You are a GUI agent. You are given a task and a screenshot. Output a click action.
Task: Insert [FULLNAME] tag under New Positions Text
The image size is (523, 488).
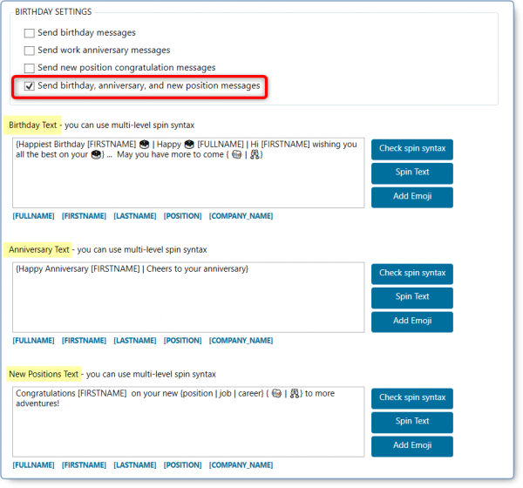pos(33,465)
